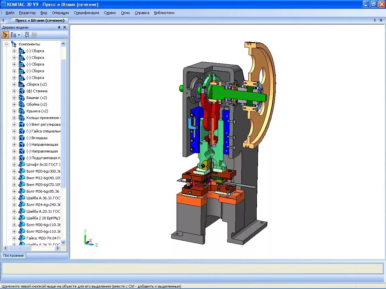This screenshot has height=289, width=386.
Task: Click fastener icon of Винт М20-6gX70
Action: pyautogui.click(x=22, y=185)
